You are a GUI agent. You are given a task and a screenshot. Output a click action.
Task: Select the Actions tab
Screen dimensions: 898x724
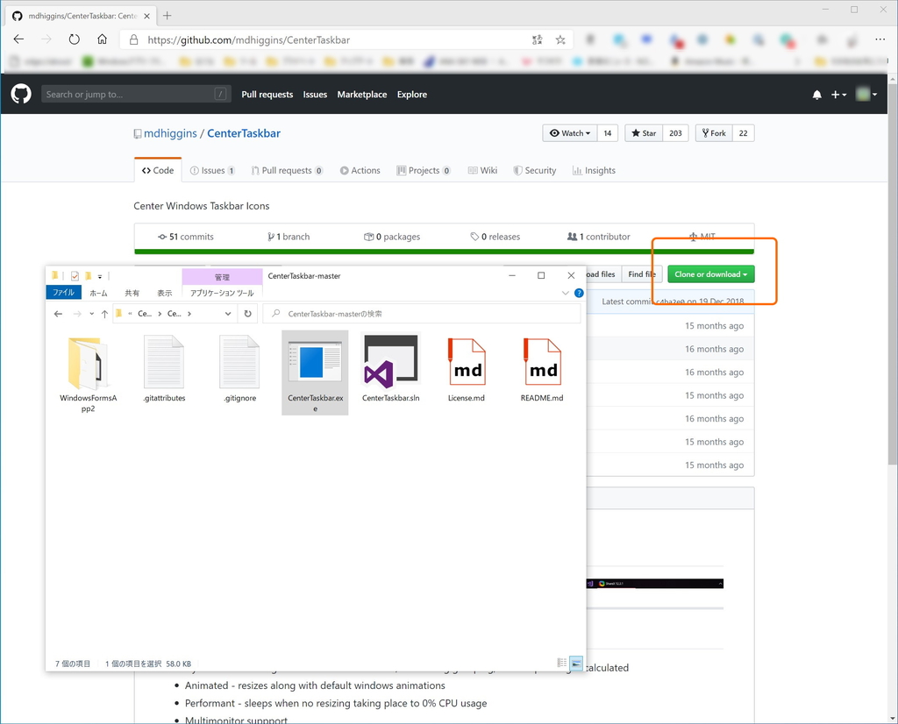(360, 171)
